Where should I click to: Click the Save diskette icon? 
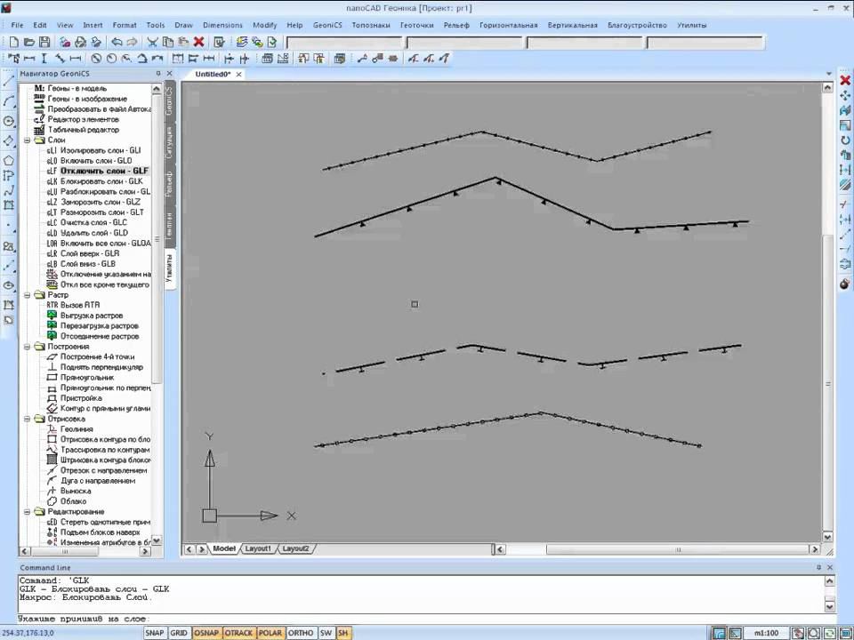44,42
